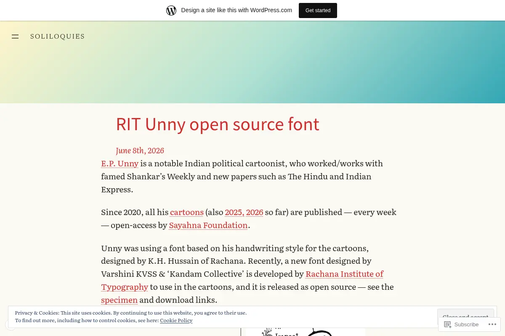Screen dimensions: 505x336
Task: Open the Cookie Policy link
Action: [x=176, y=320]
